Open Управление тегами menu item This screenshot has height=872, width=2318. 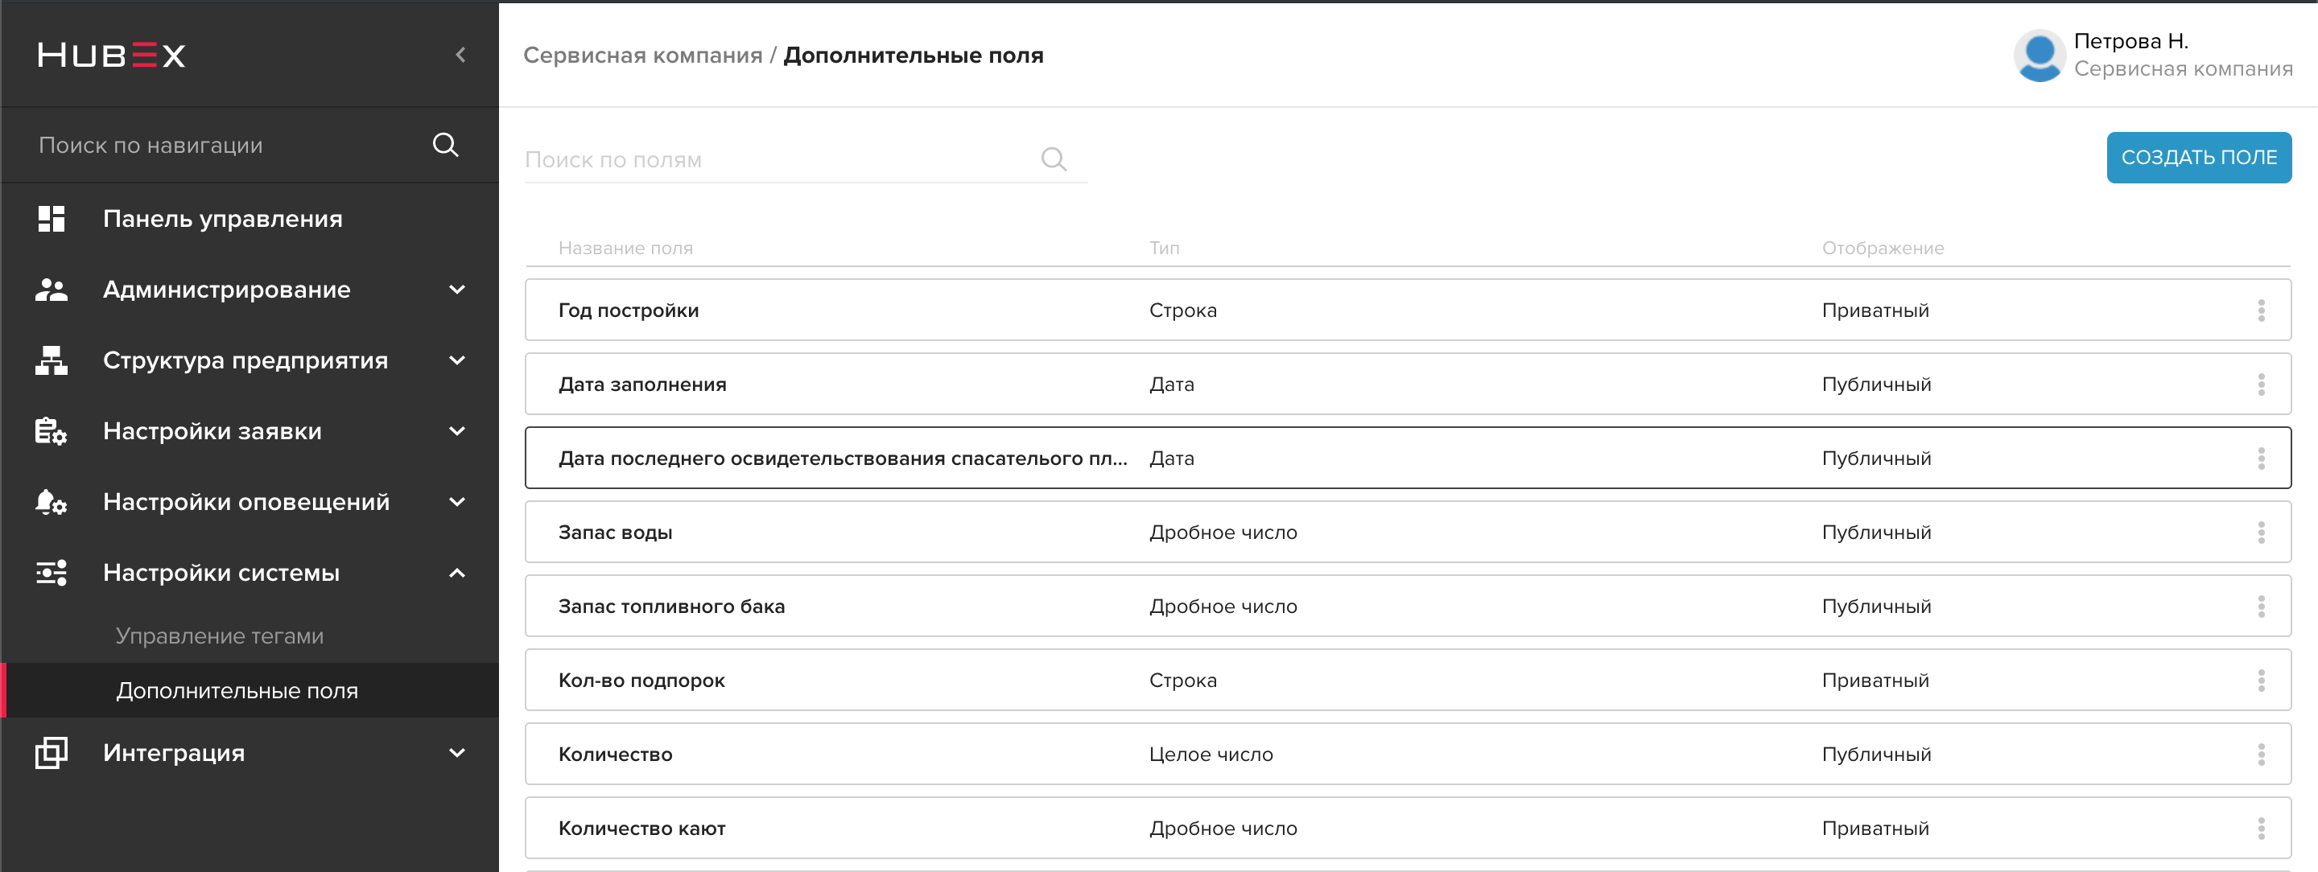(x=220, y=635)
